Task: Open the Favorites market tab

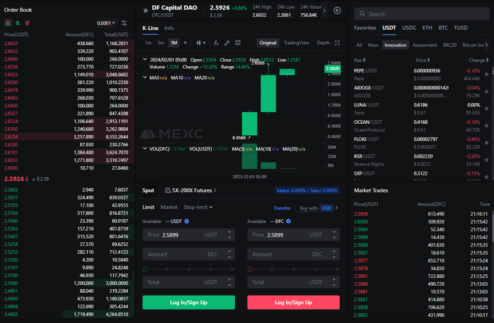Action: click(x=365, y=28)
